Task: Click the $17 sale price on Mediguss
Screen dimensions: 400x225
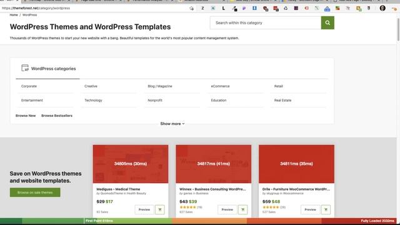Action: (109, 201)
